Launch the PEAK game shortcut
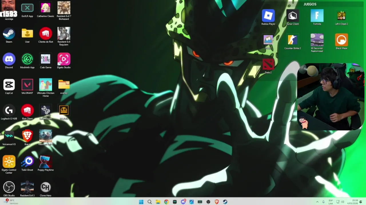Image resolution: width=366 pixels, height=205 pixels. (268, 42)
